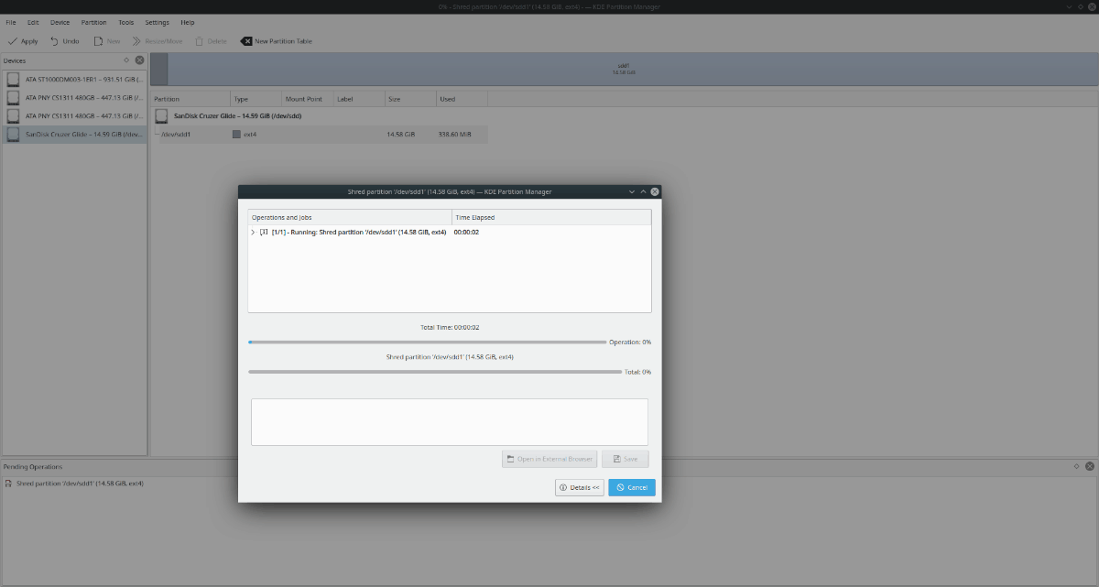
Task: Click Open in External Browser
Action: click(549, 458)
